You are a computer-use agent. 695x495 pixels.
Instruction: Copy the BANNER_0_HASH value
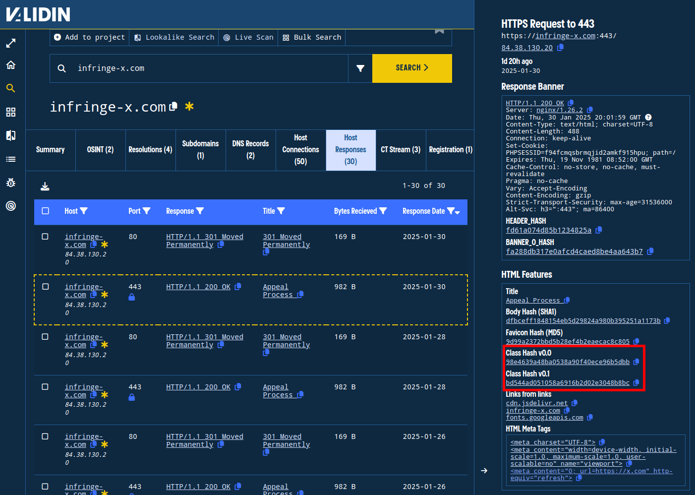coord(650,251)
